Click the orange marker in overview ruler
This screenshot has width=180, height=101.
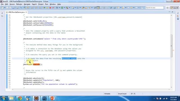tap(173, 50)
